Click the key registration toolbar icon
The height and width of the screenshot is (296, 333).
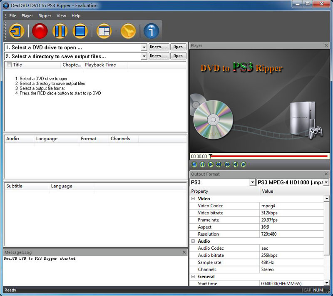128,31
